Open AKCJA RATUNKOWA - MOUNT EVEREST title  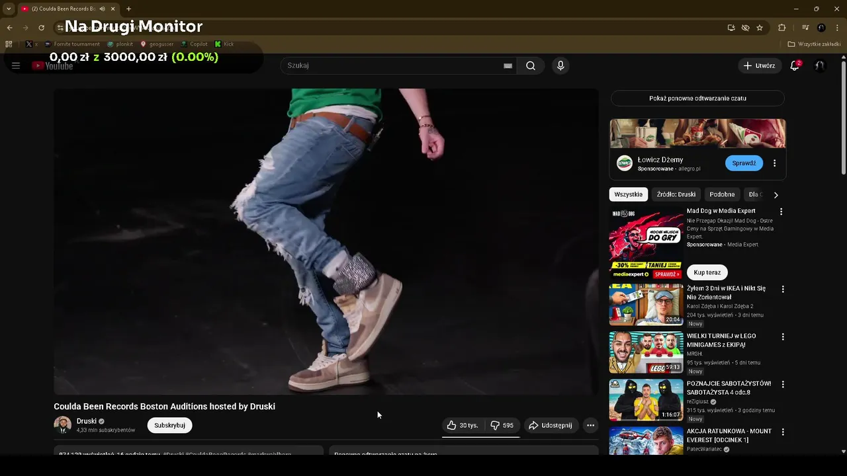coord(729,435)
